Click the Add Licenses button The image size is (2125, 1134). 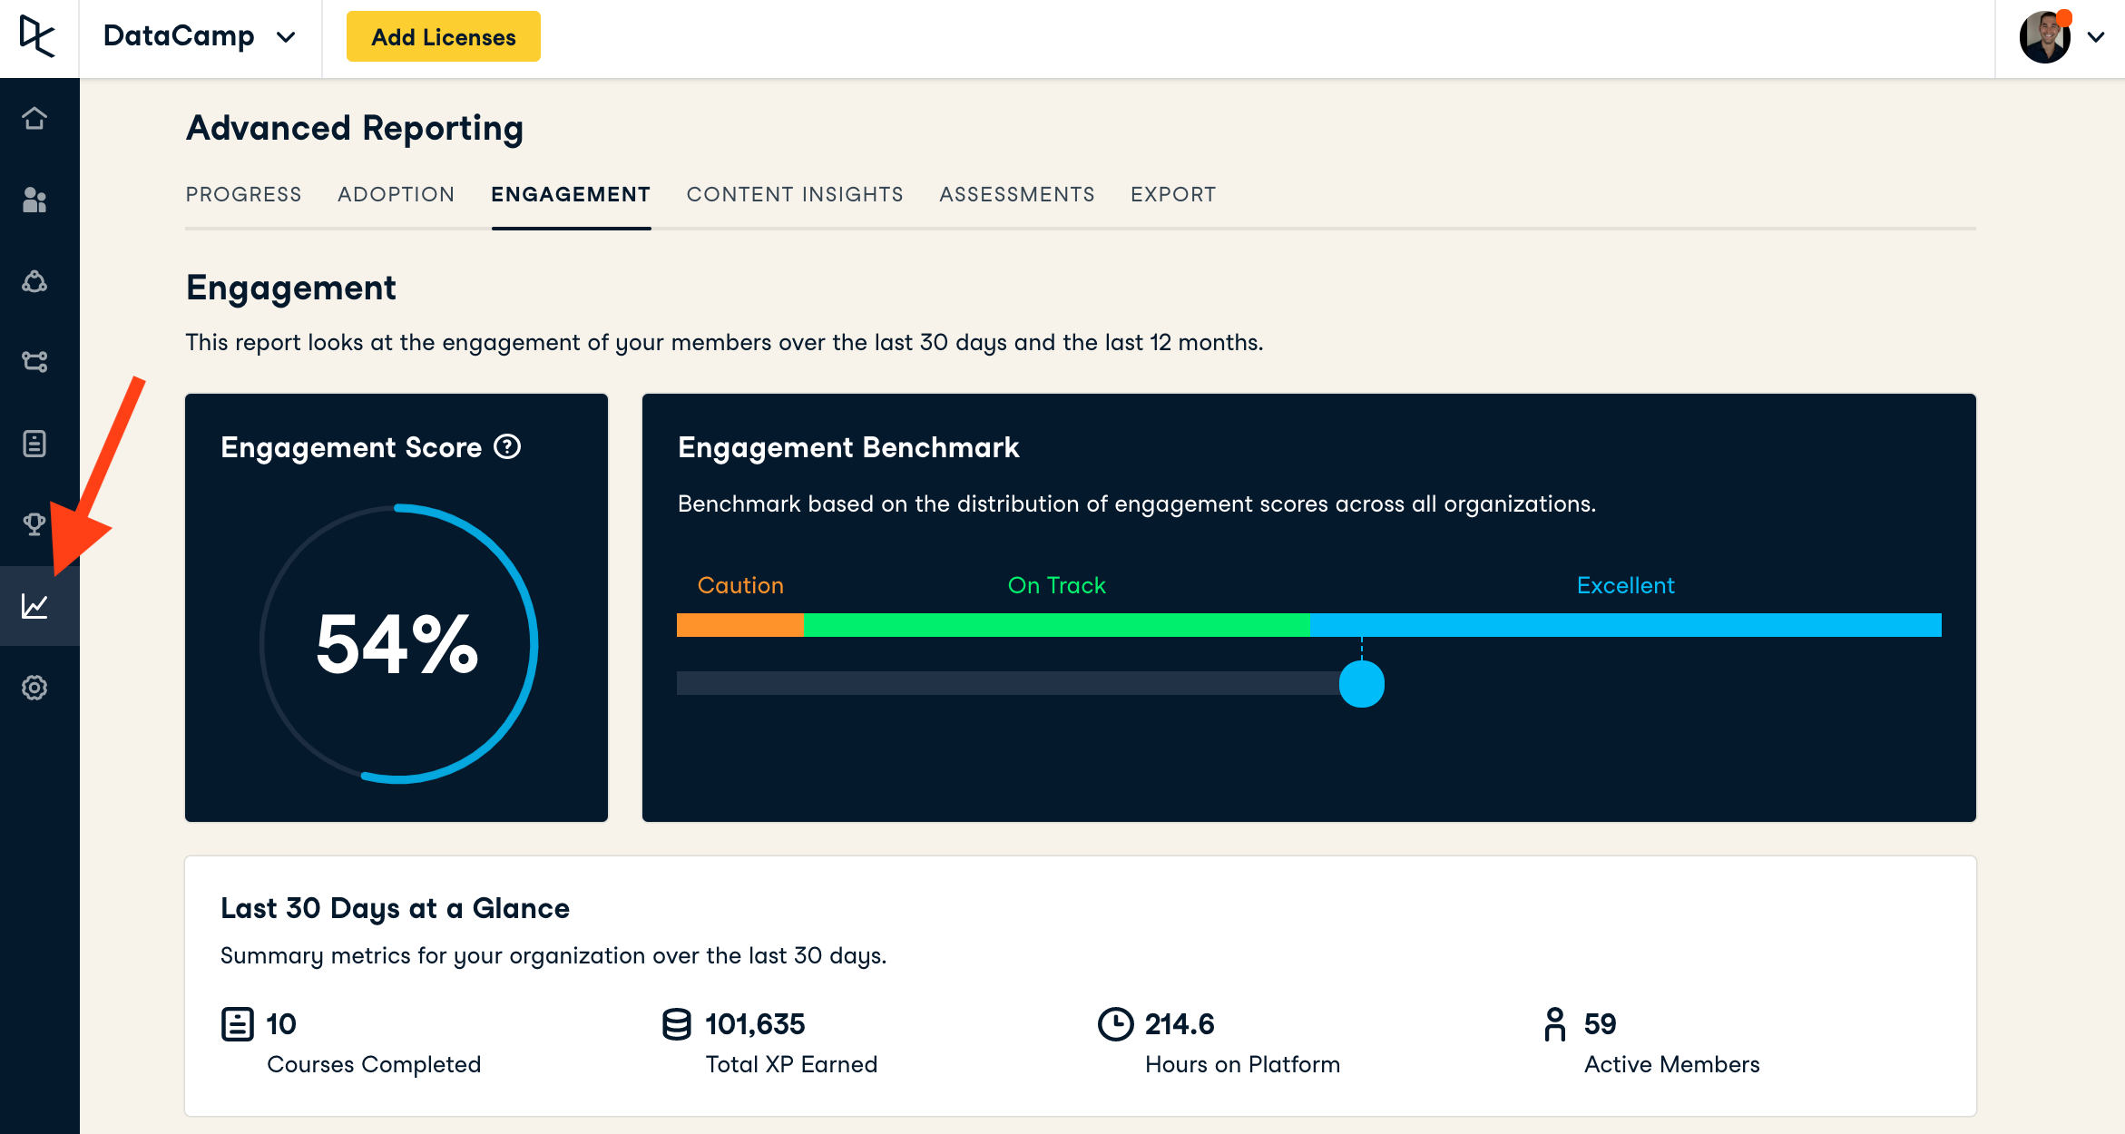click(444, 37)
